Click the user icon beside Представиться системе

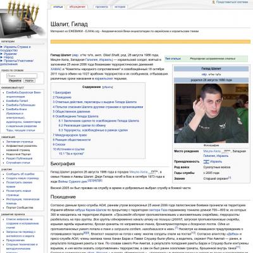point(213,2)
